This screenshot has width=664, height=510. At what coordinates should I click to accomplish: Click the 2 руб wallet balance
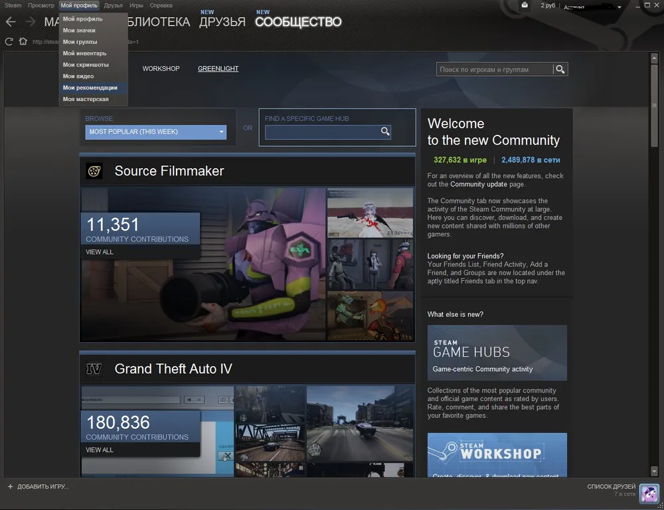click(548, 5)
